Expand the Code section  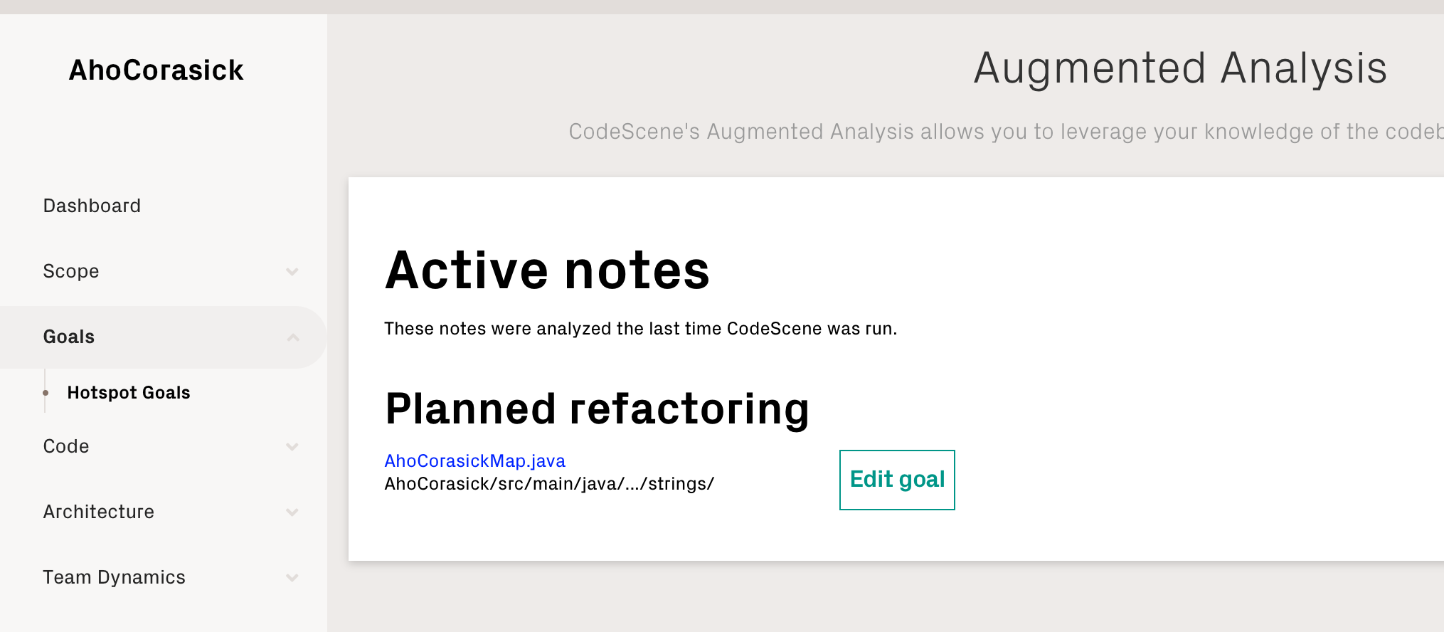65,446
